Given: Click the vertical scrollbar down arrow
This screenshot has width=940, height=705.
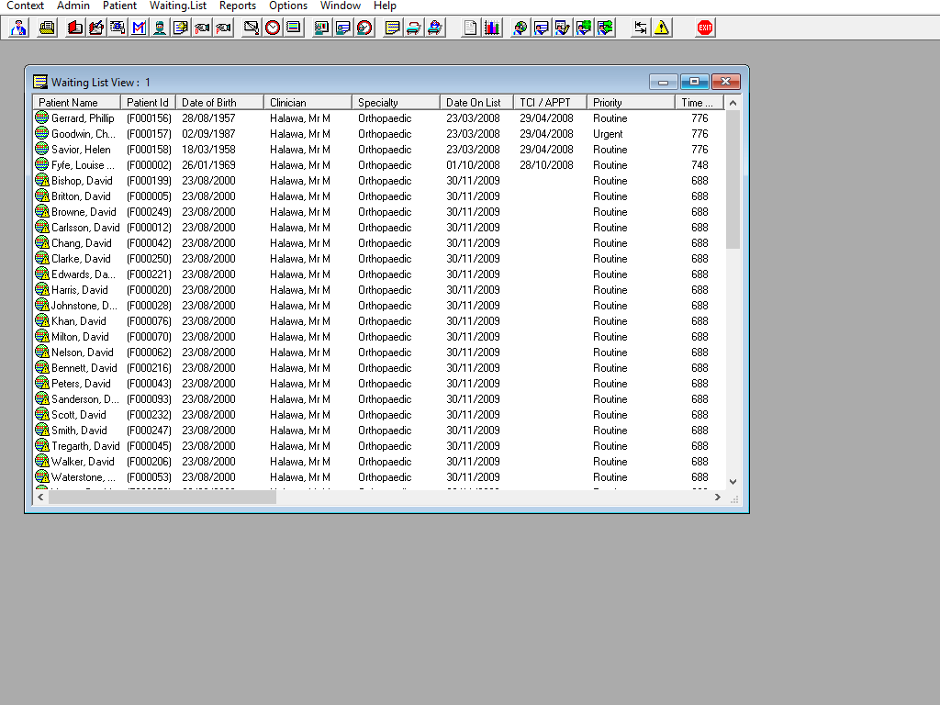Looking at the screenshot, I should 733,481.
